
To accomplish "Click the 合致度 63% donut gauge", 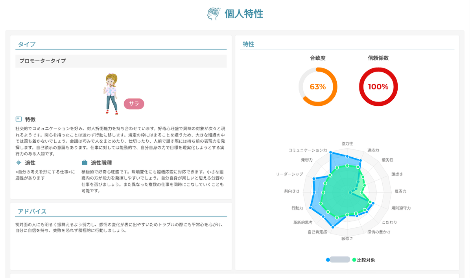I will pos(318,87).
